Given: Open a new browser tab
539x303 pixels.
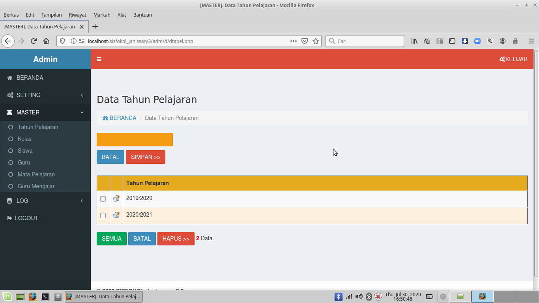Looking at the screenshot, I should click(95, 27).
